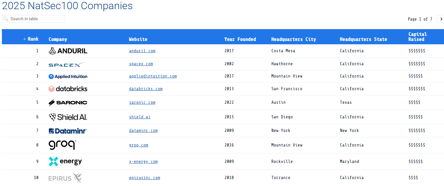444x186 pixels.
Task: Select Costa Mesa city cell
Action: tap(283, 51)
